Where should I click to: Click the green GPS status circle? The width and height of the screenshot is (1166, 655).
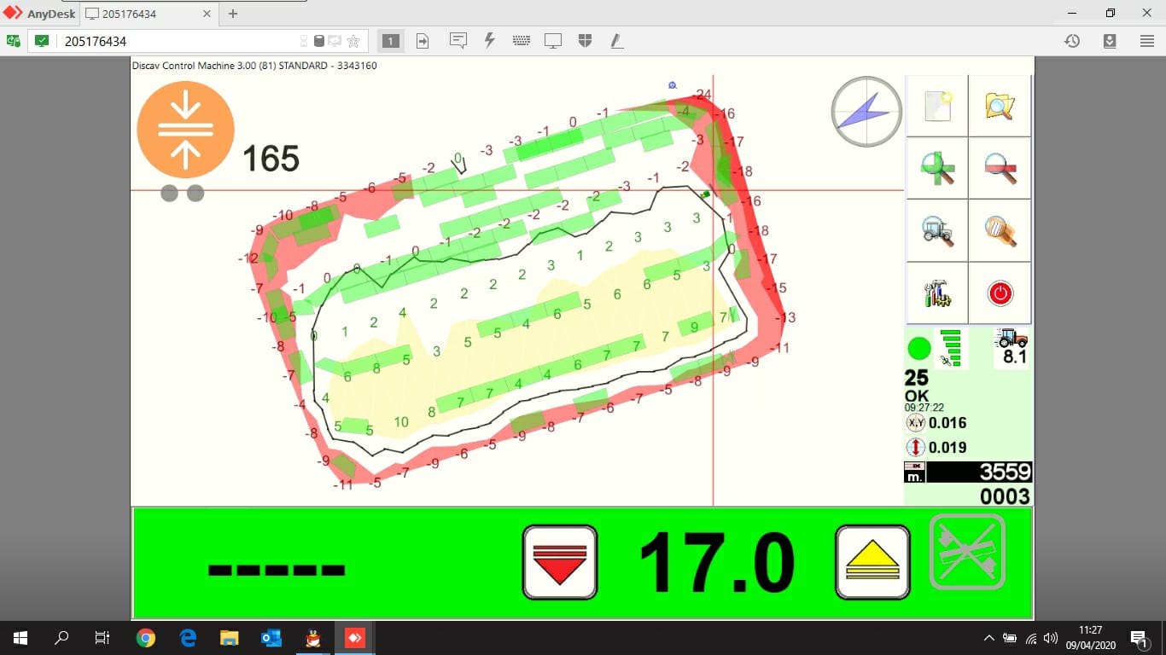point(919,348)
